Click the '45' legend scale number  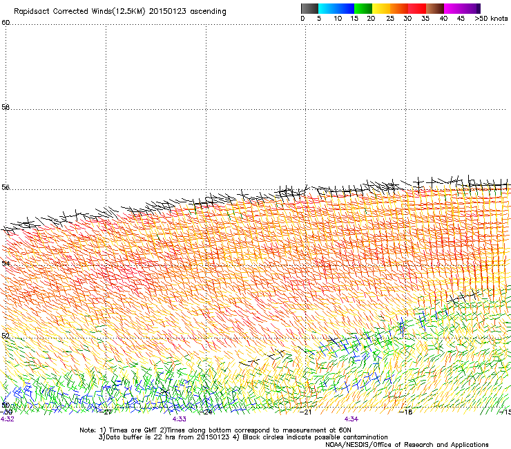(x=461, y=19)
